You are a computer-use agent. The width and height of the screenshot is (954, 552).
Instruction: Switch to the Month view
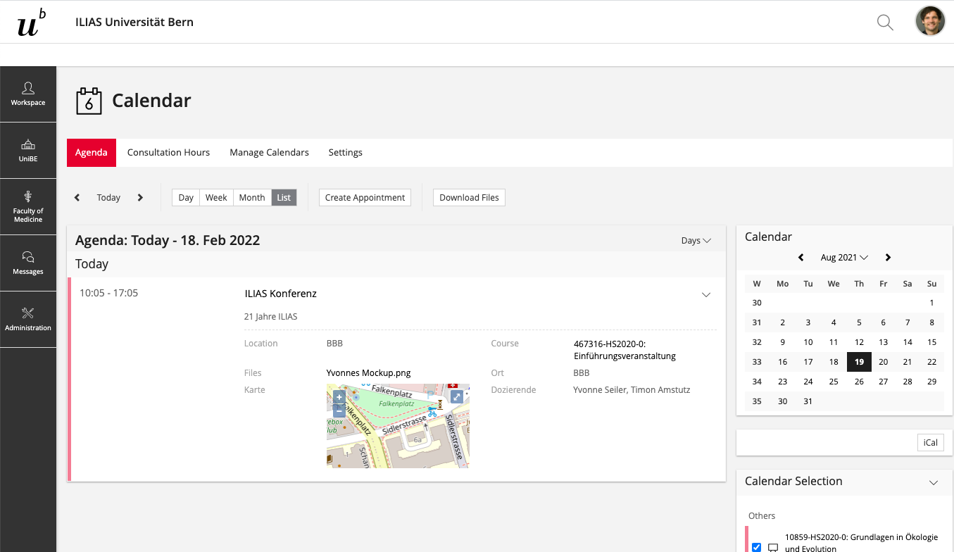click(x=251, y=198)
